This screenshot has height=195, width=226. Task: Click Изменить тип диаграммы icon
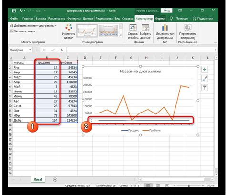(165, 28)
